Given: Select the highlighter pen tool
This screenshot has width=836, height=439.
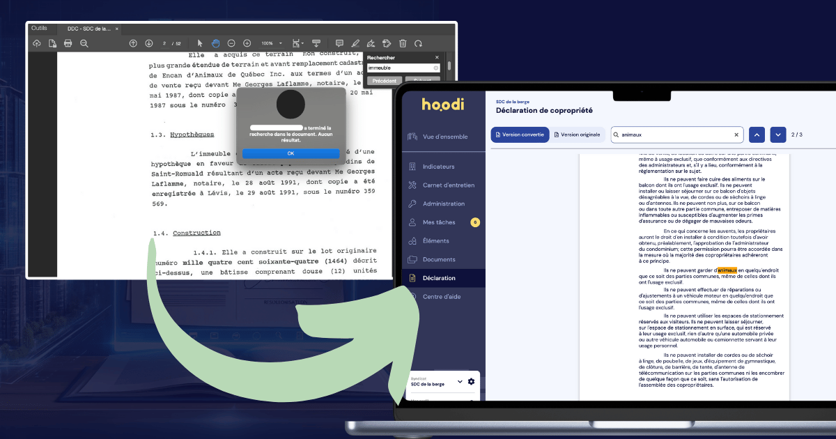Looking at the screenshot, I should (x=356, y=43).
